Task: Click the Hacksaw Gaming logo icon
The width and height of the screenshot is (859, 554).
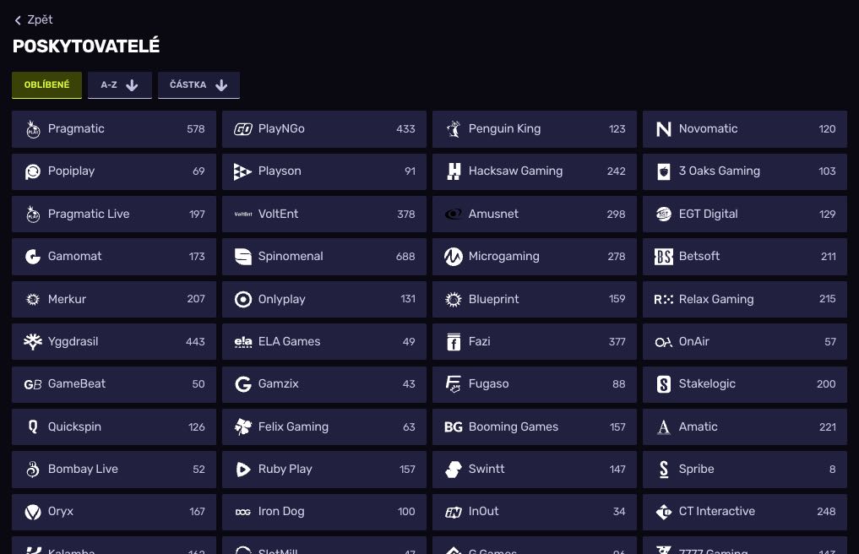Action: tap(454, 171)
